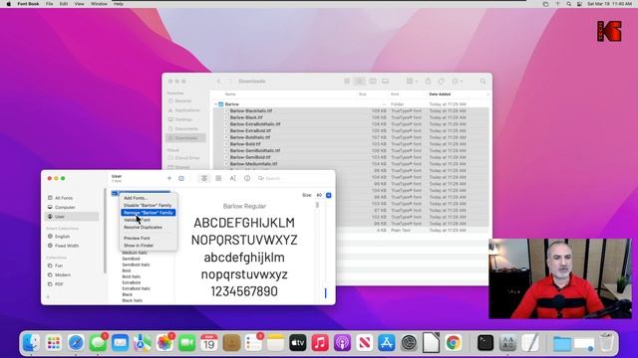Image resolution: width=638 pixels, height=358 pixels.
Task: Select Downloads in Finder sidebar
Action: coord(186,138)
